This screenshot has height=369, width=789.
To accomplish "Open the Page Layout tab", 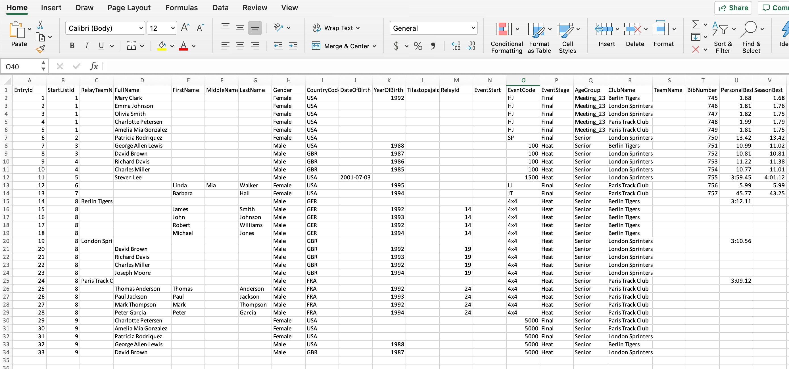I will click(129, 8).
